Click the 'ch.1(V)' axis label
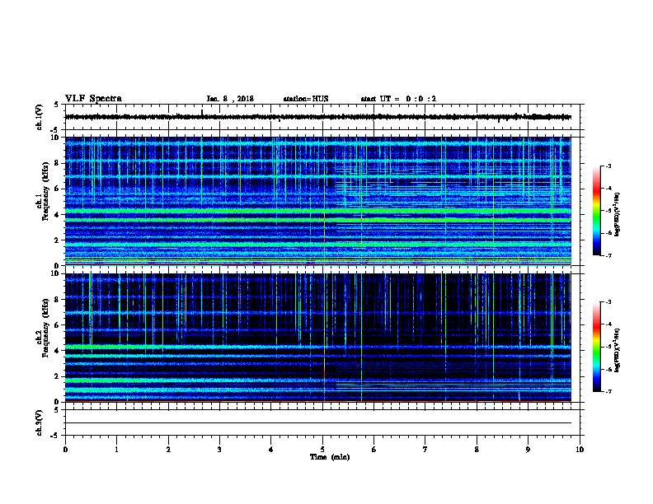The width and height of the screenshot is (653, 504). pyautogui.click(x=40, y=117)
